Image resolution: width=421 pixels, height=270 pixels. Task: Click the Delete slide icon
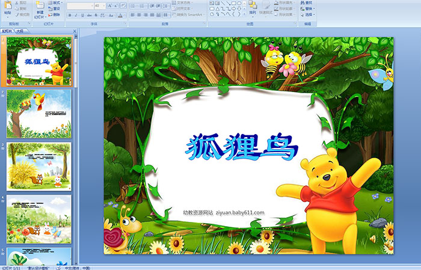point(57,14)
